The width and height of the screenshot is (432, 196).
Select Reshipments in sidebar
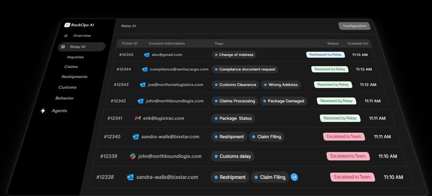coord(74,77)
